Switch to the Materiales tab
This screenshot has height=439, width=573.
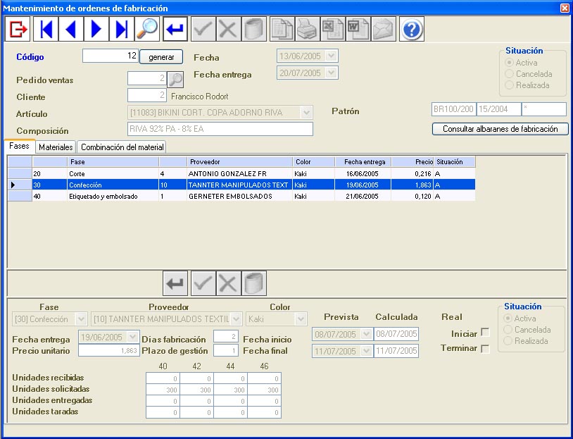56,147
